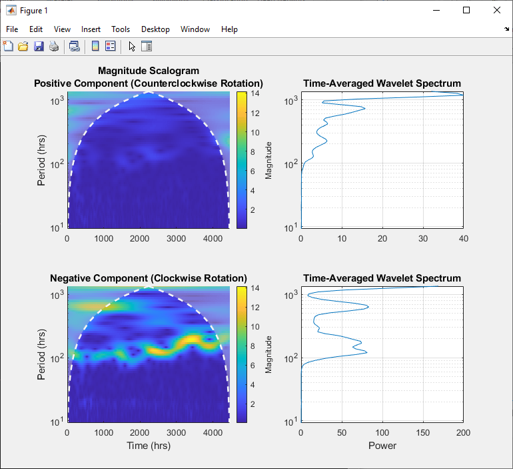Click the MATLAB logo icon in the title bar

[11, 11]
